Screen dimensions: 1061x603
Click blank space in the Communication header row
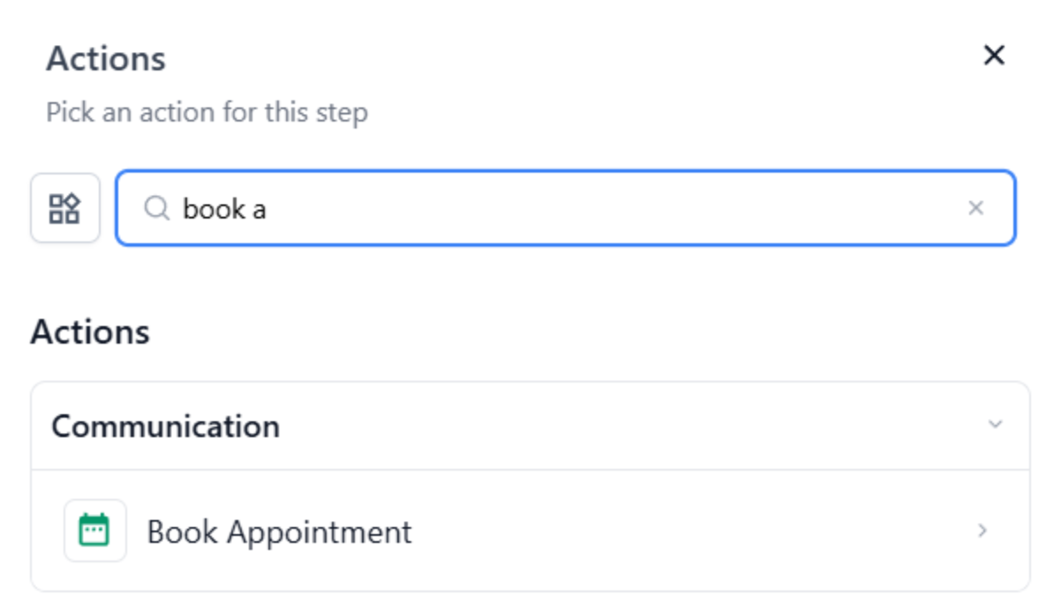coord(618,426)
